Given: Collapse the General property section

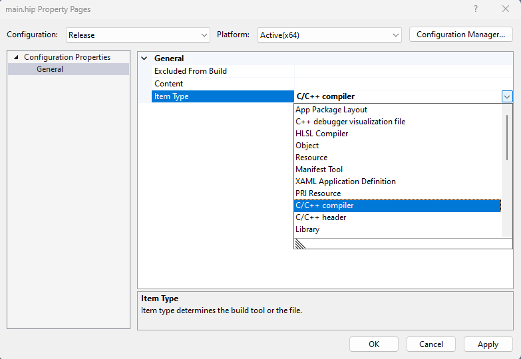Looking at the screenshot, I should point(144,59).
